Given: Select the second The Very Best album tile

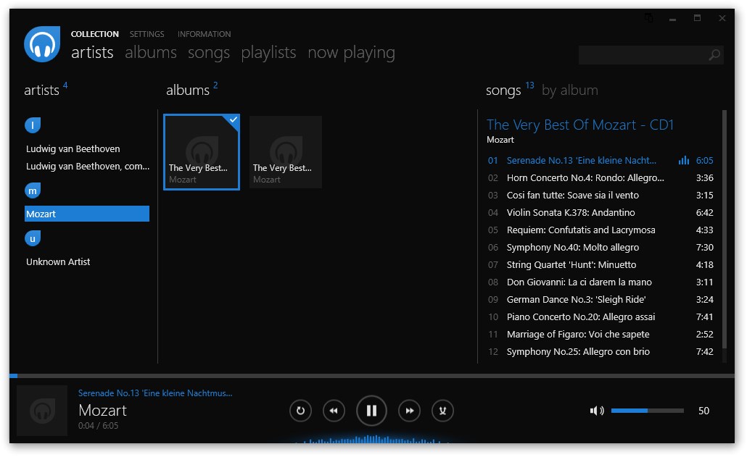Looking at the screenshot, I should [285, 152].
